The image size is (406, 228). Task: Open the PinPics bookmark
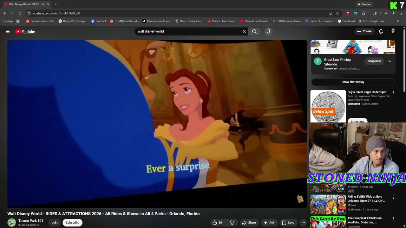click(222, 21)
